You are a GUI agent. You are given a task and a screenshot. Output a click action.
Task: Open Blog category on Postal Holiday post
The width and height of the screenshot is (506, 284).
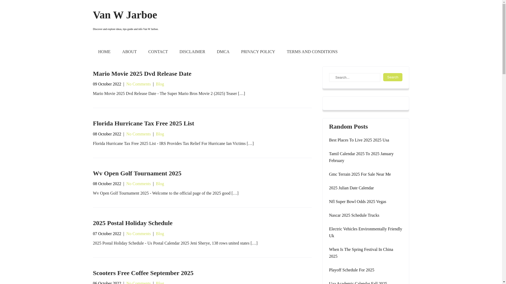[160, 234]
